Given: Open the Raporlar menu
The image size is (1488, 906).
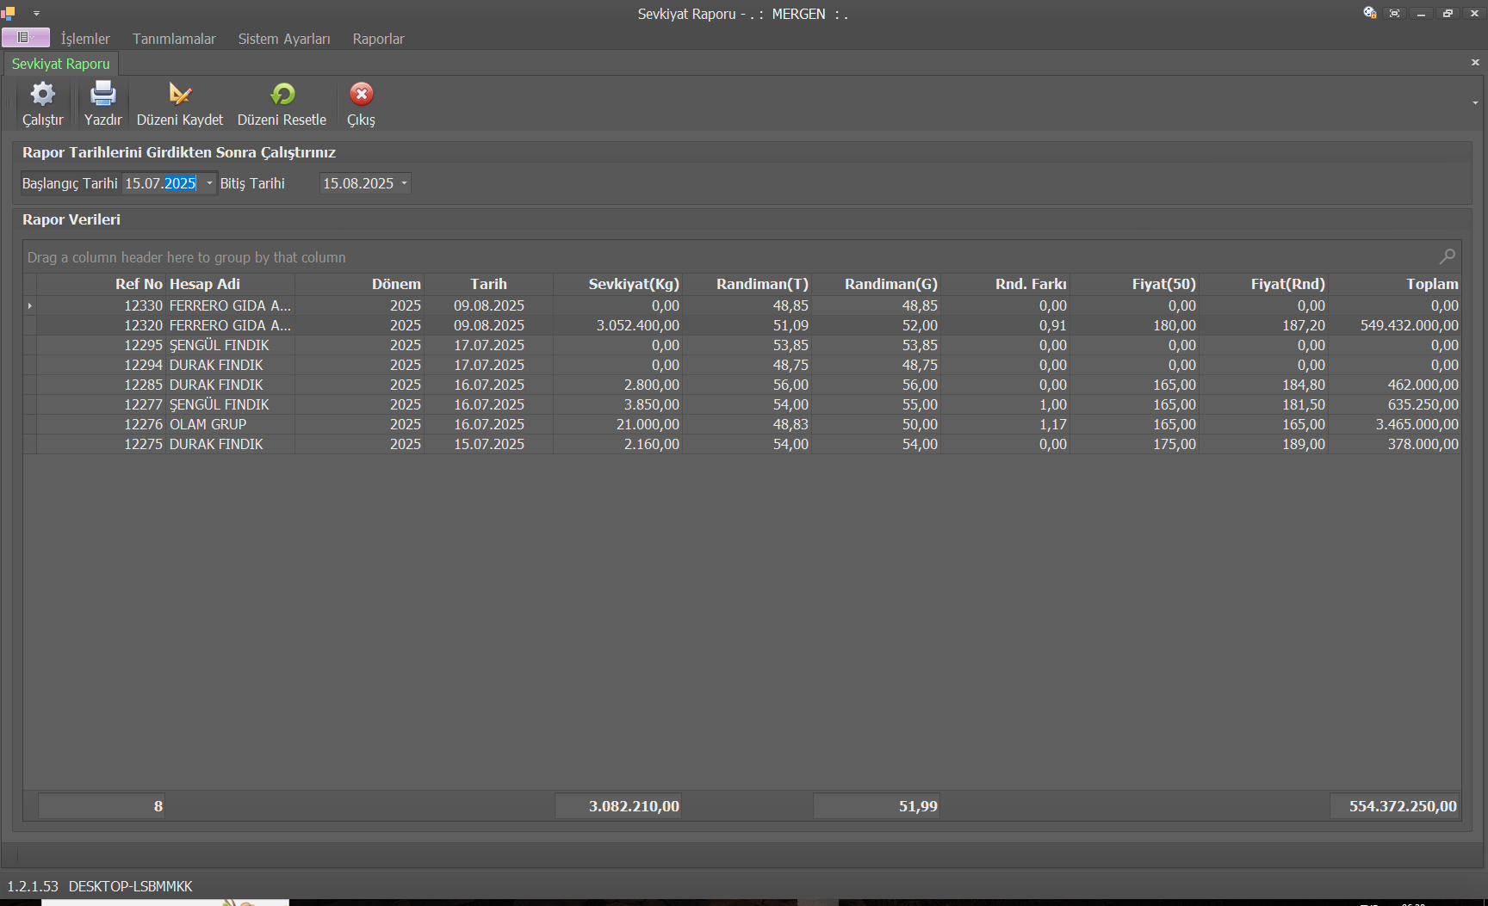Looking at the screenshot, I should click(x=378, y=39).
